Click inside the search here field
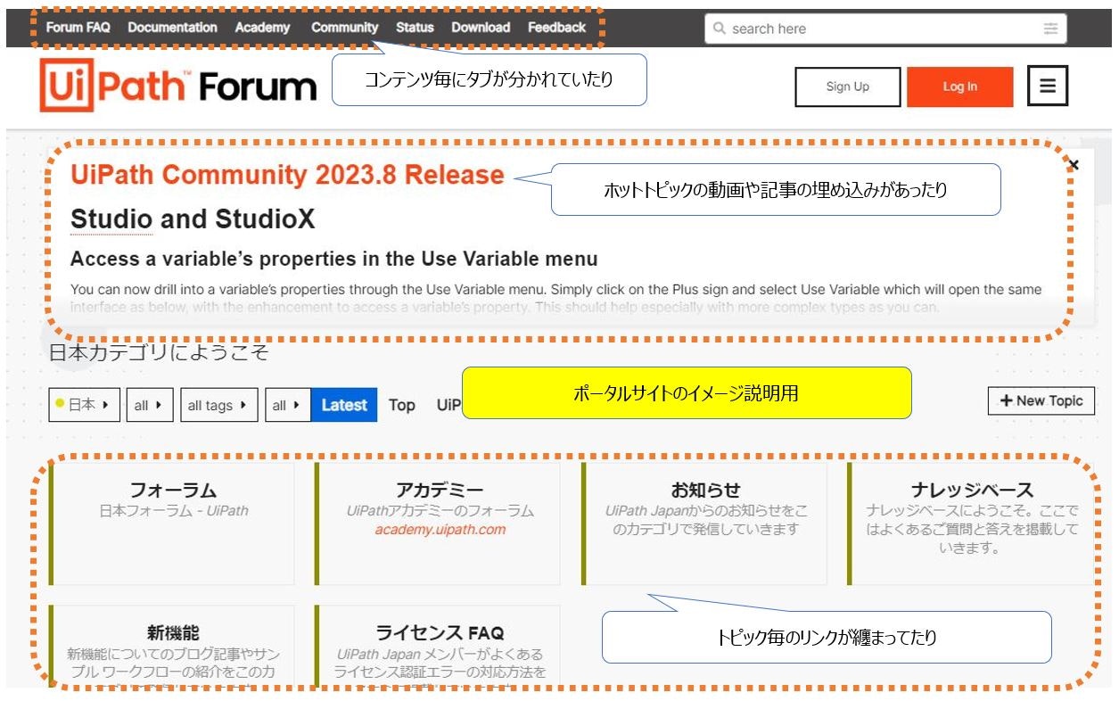This screenshot has width=1119, height=701. pyautogui.click(x=847, y=29)
